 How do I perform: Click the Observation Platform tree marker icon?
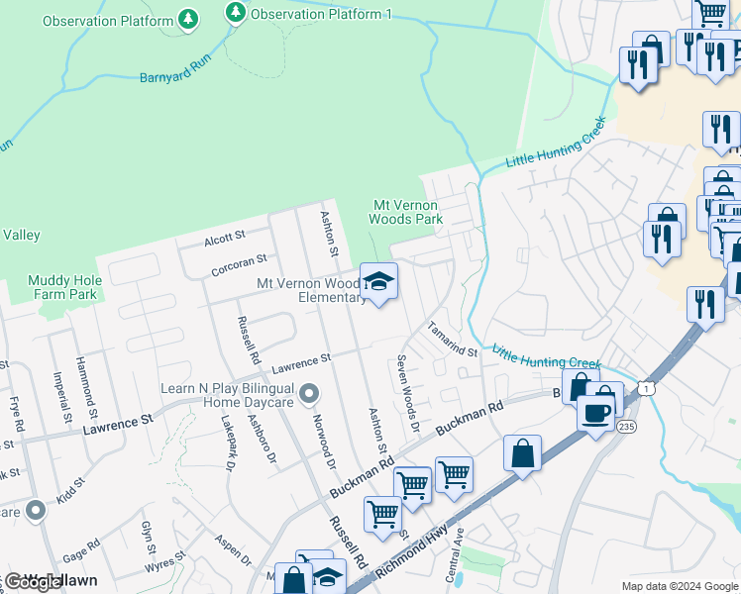(188, 20)
